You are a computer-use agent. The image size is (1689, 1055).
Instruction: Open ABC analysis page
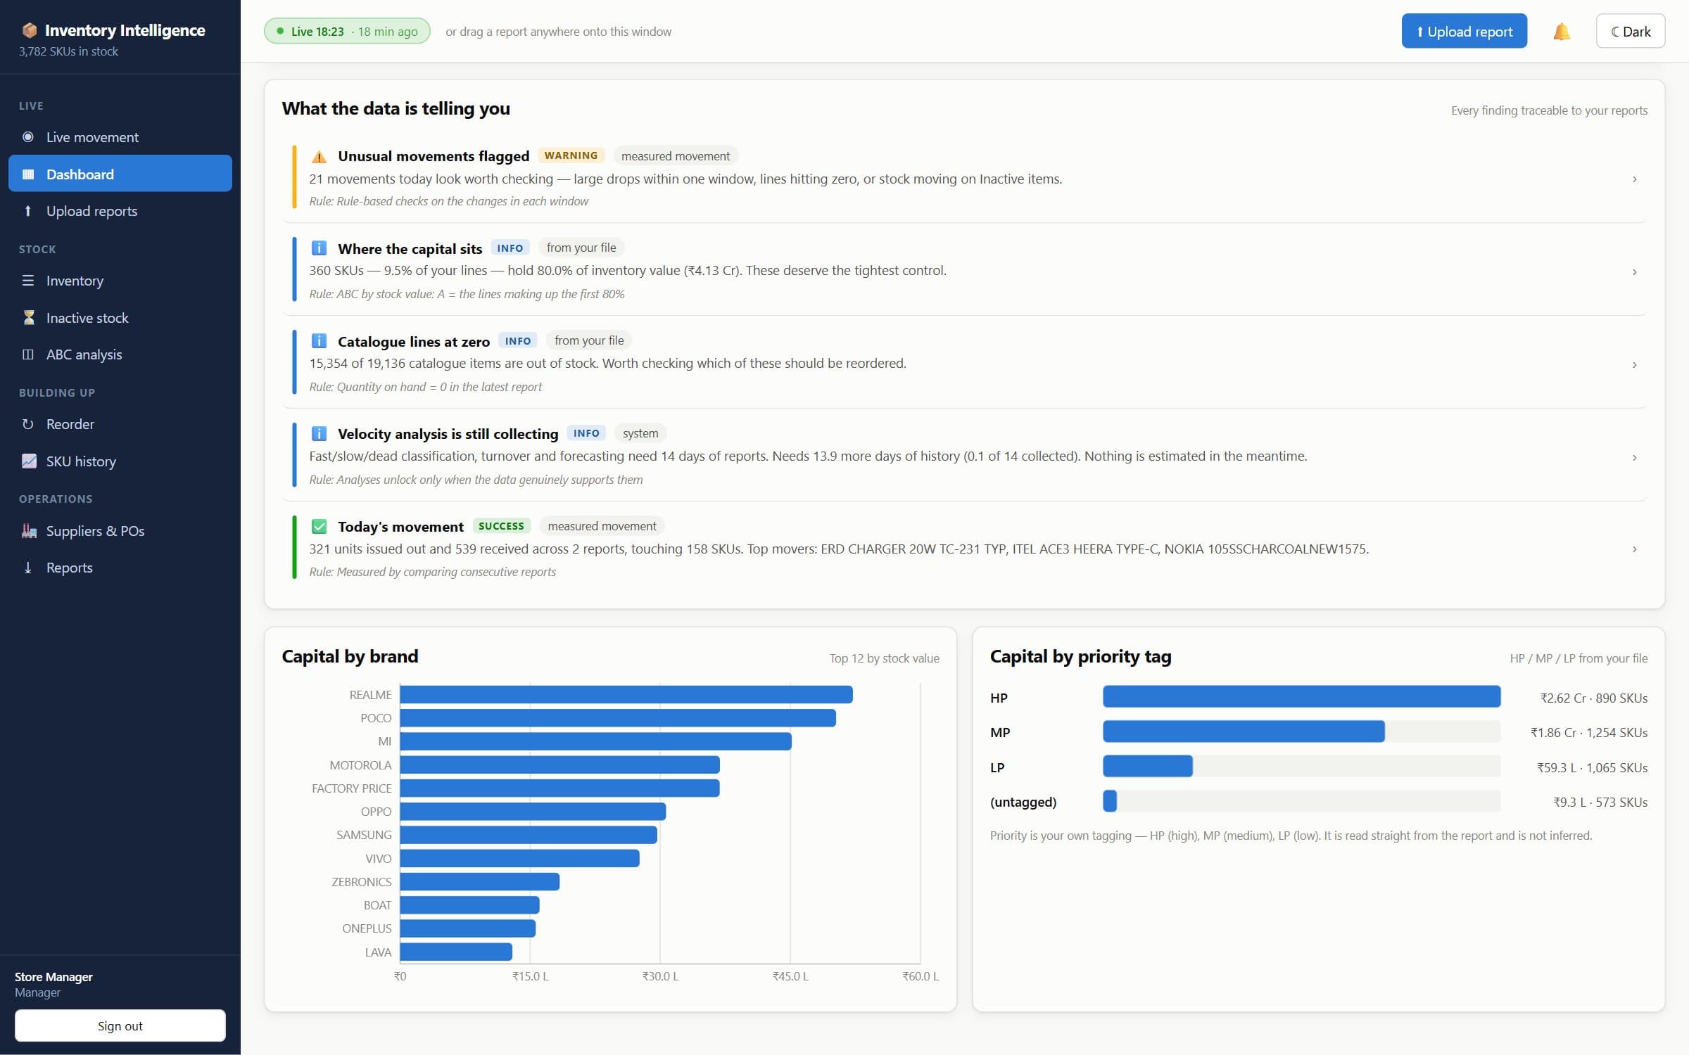120,354
